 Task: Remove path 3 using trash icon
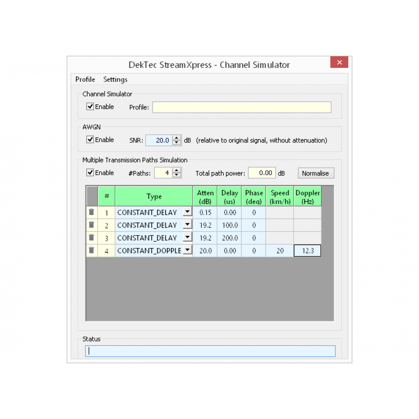[91, 238]
